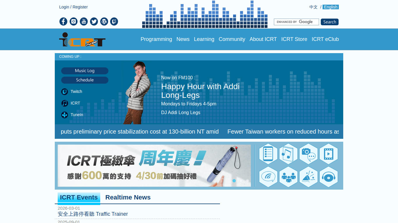Click the COMING UP label
This screenshot has width=398, height=223.
click(x=70, y=57)
